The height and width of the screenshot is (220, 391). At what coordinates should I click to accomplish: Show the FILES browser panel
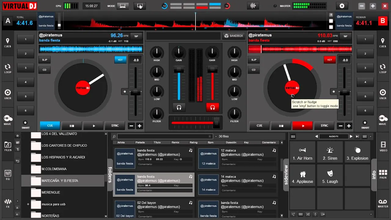coord(8,146)
